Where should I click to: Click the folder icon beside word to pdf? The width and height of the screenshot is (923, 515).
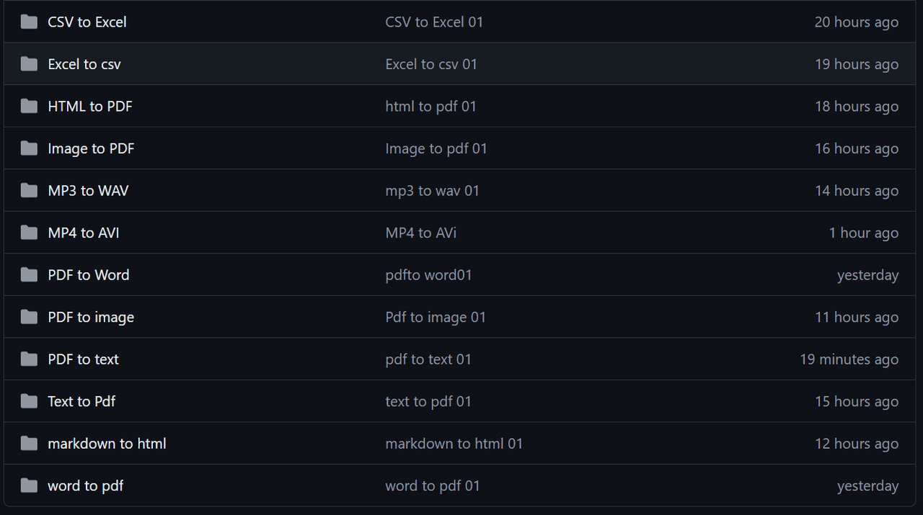[x=29, y=485]
